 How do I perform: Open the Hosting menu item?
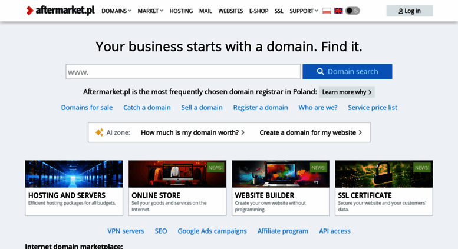[181, 11]
